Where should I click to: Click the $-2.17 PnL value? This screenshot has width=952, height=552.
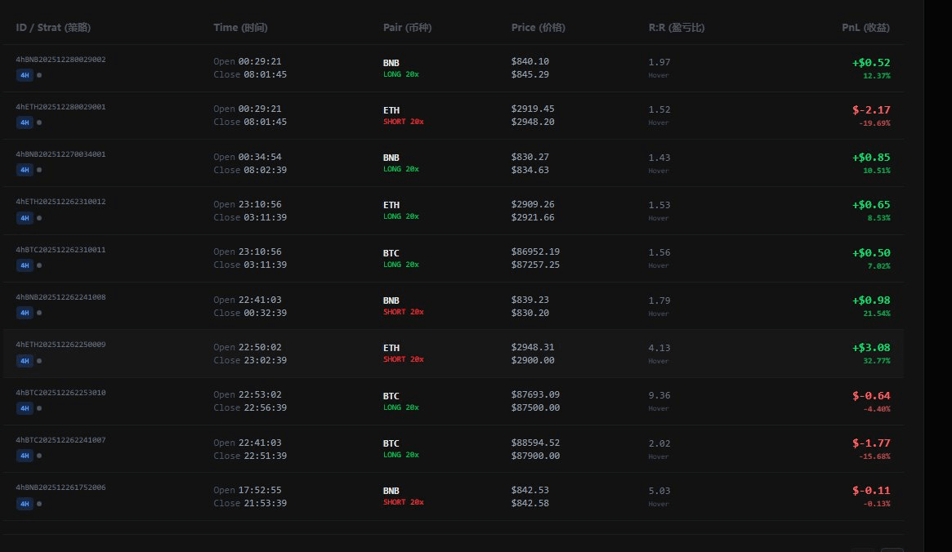pos(871,109)
